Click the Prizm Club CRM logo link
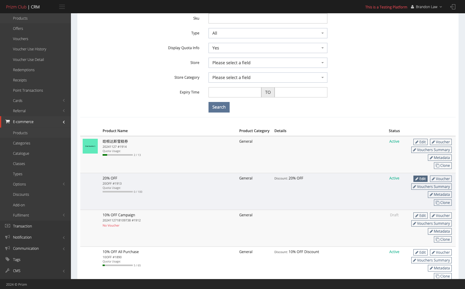 (x=23, y=7)
